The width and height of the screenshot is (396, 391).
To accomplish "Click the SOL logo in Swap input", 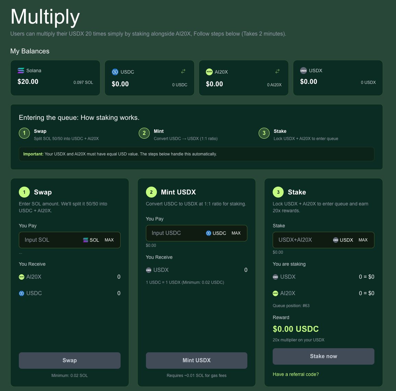I will 86,240.
